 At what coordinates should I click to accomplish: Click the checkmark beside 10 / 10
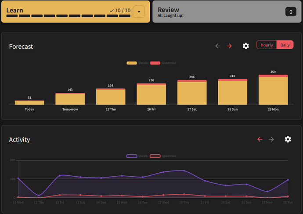coord(112,10)
